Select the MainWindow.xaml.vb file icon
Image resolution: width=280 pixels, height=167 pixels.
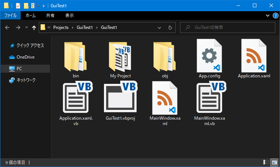click(212, 97)
